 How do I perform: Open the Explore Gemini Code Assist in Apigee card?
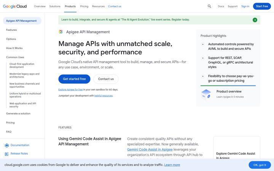tap(237, 147)
